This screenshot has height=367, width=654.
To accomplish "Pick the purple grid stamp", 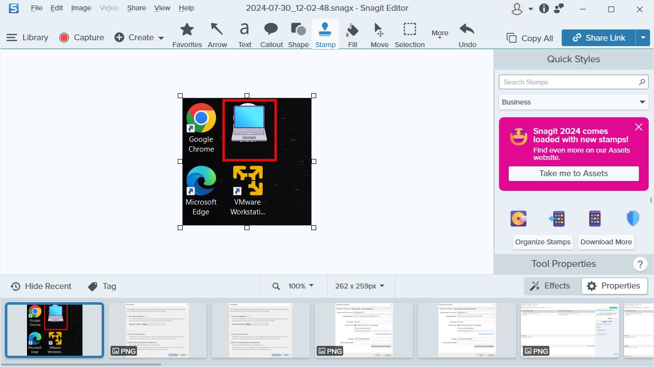I will click(x=595, y=218).
